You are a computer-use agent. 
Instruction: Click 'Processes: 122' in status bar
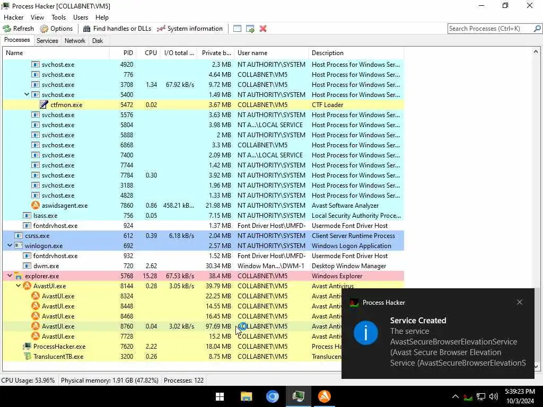[184, 381]
